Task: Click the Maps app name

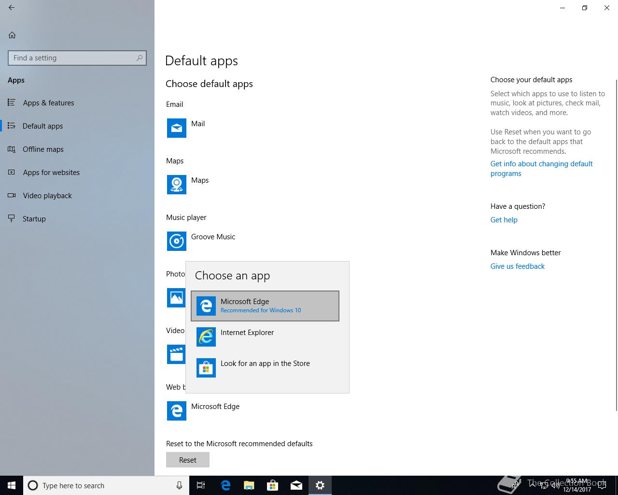Action: coord(200,180)
